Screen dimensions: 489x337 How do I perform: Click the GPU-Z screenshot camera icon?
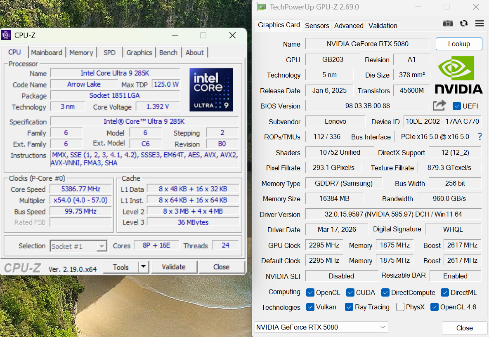point(448,24)
